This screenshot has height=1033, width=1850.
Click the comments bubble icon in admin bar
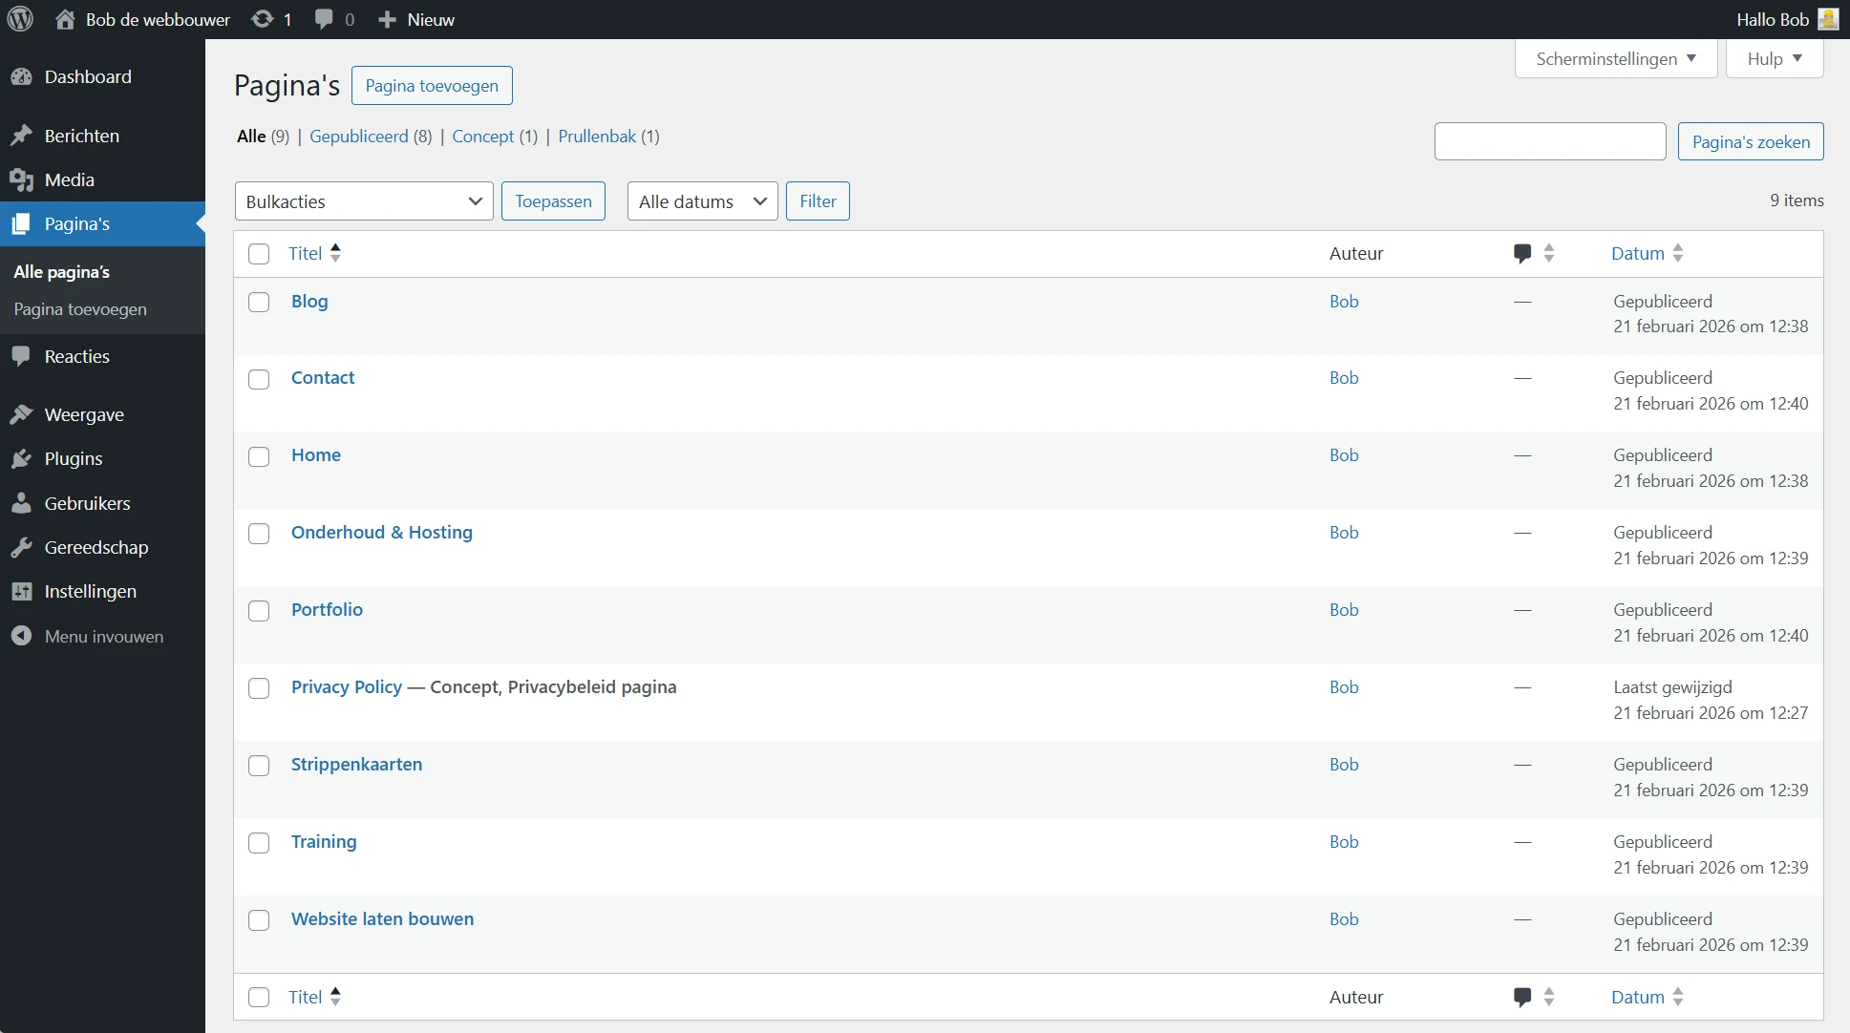pos(324,19)
